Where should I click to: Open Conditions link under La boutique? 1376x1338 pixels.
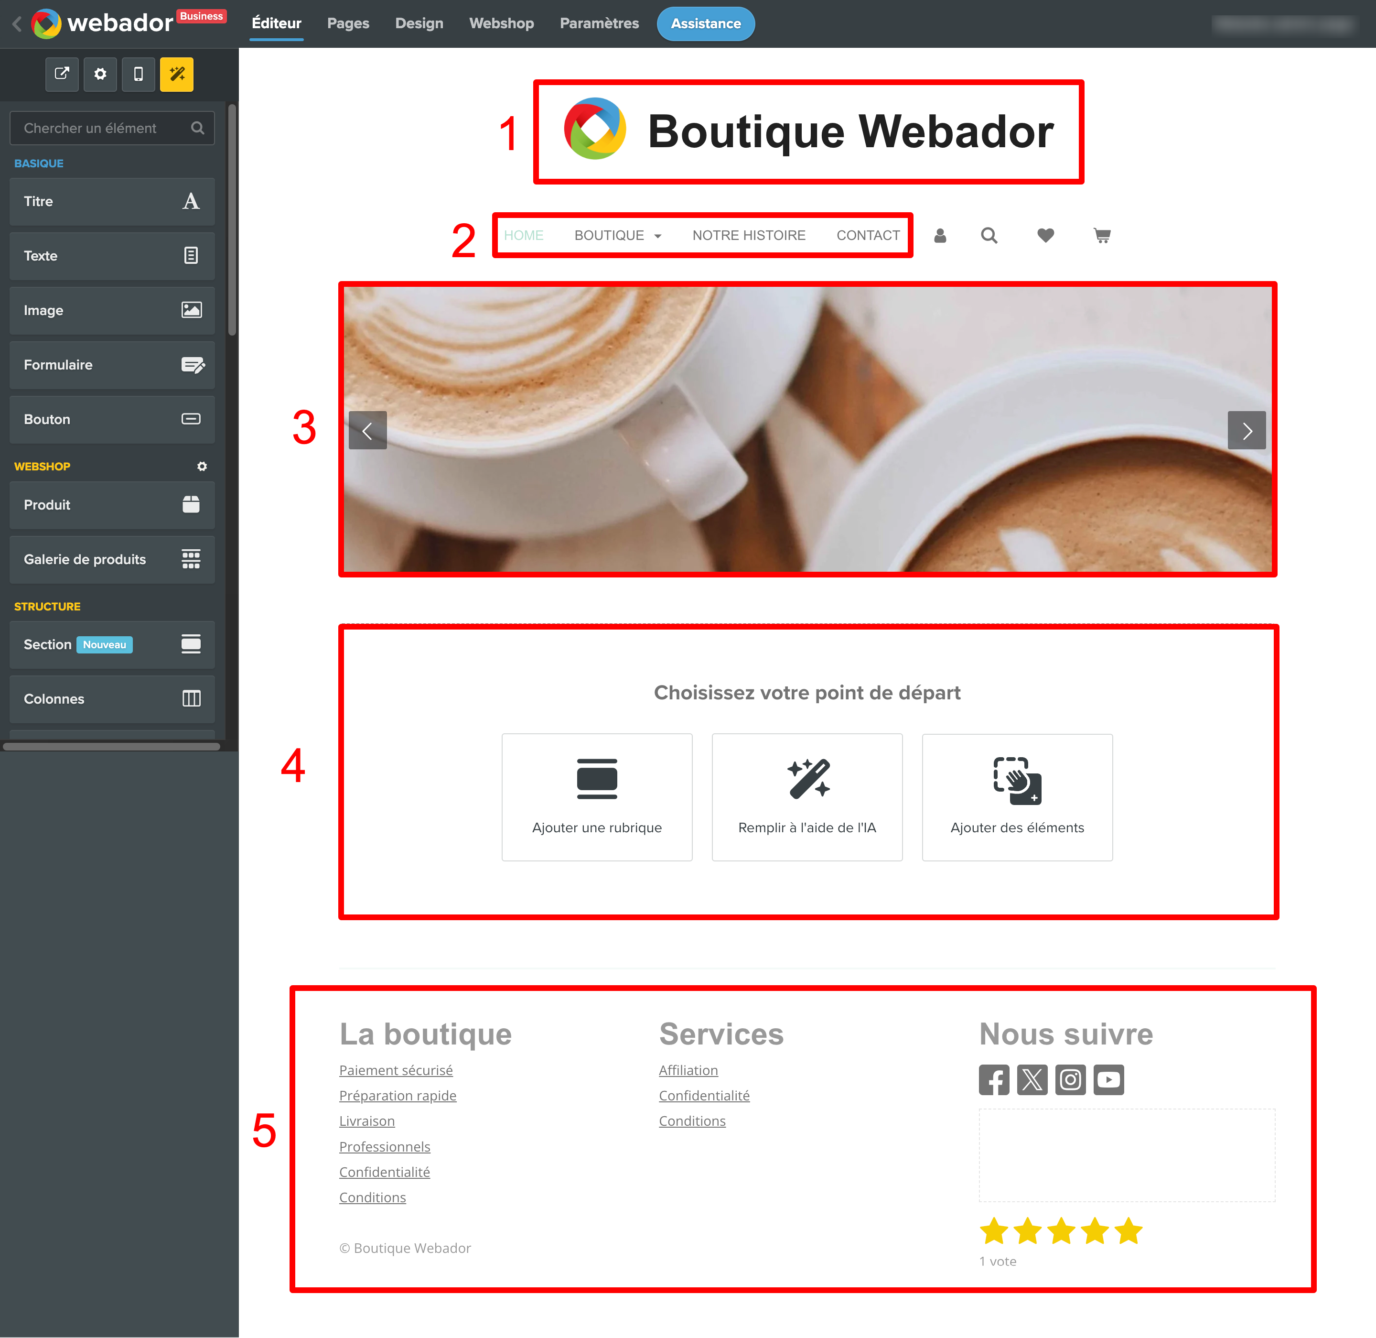point(372,1197)
